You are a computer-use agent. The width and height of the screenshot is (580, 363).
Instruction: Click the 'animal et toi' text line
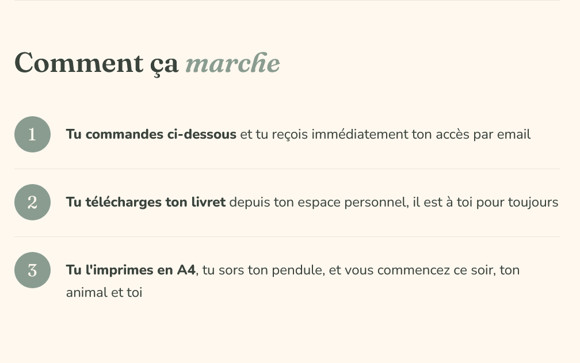104,292
